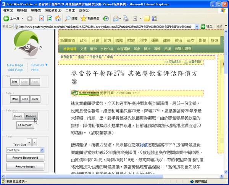The width and height of the screenshot is (229, 185).
Task: Open Mail button dropdown arrow
Action: point(120,19)
